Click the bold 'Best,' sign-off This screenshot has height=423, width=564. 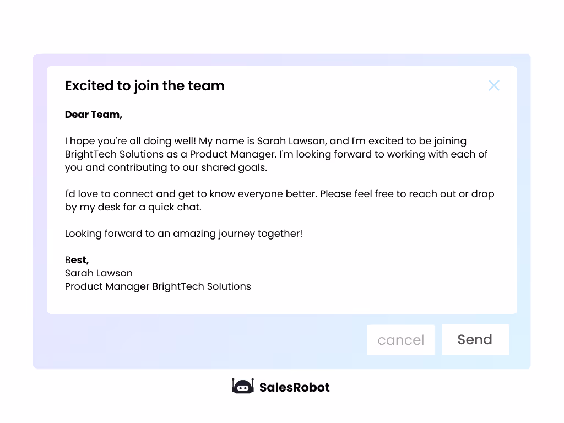[77, 259]
